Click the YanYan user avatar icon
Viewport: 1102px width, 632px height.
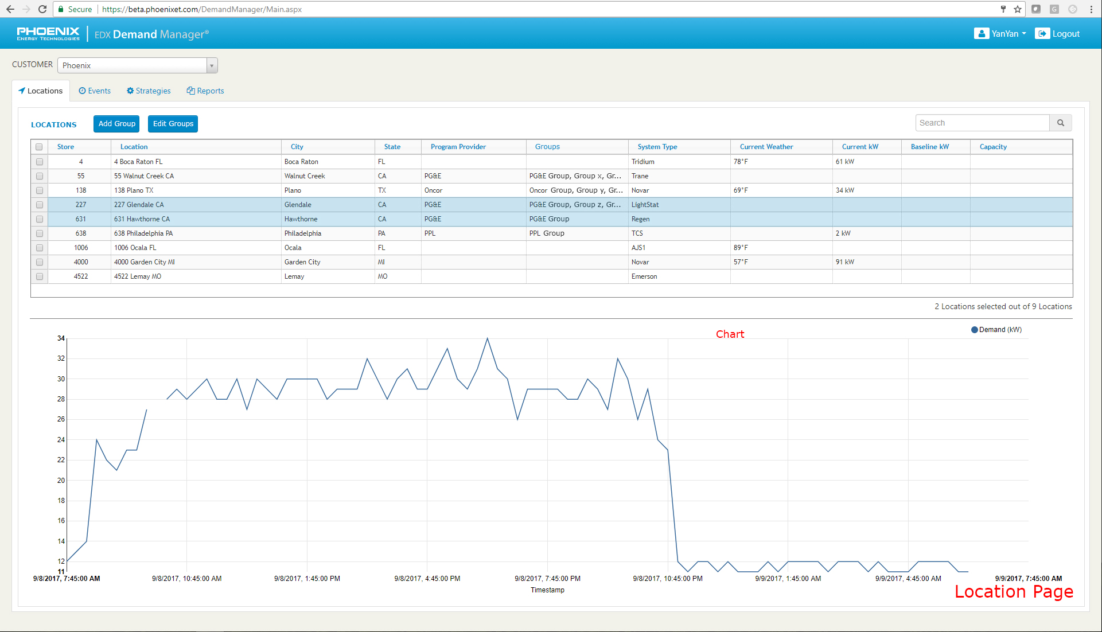click(x=981, y=34)
